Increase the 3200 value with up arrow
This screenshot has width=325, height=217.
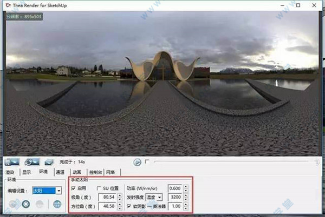(x=186, y=195)
